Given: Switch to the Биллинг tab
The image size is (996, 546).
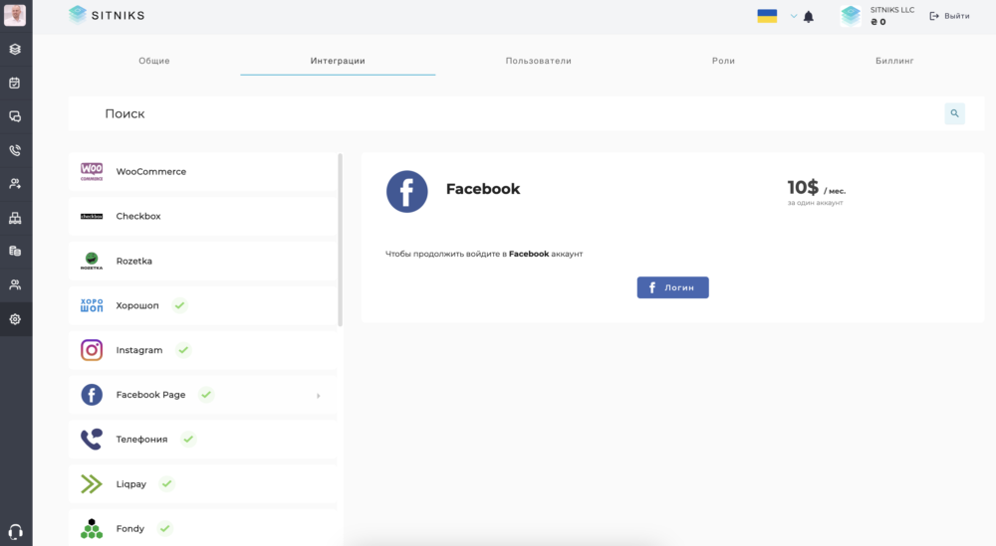Looking at the screenshot, I should pyautogui.click(x=894, y=61).
